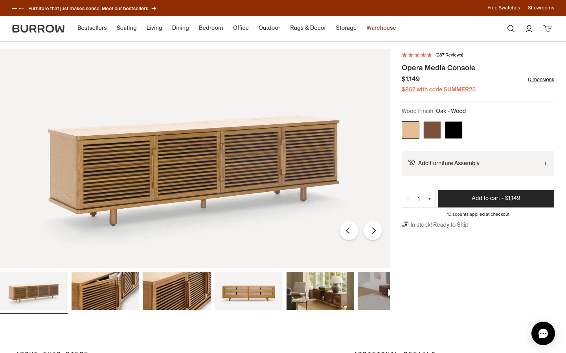Open the Free Swatches link
566x353 pixels.
coord(504,8)
